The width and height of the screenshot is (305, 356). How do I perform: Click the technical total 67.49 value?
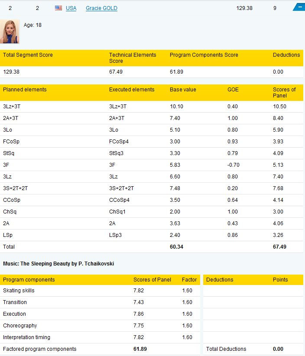coord(279,247)
